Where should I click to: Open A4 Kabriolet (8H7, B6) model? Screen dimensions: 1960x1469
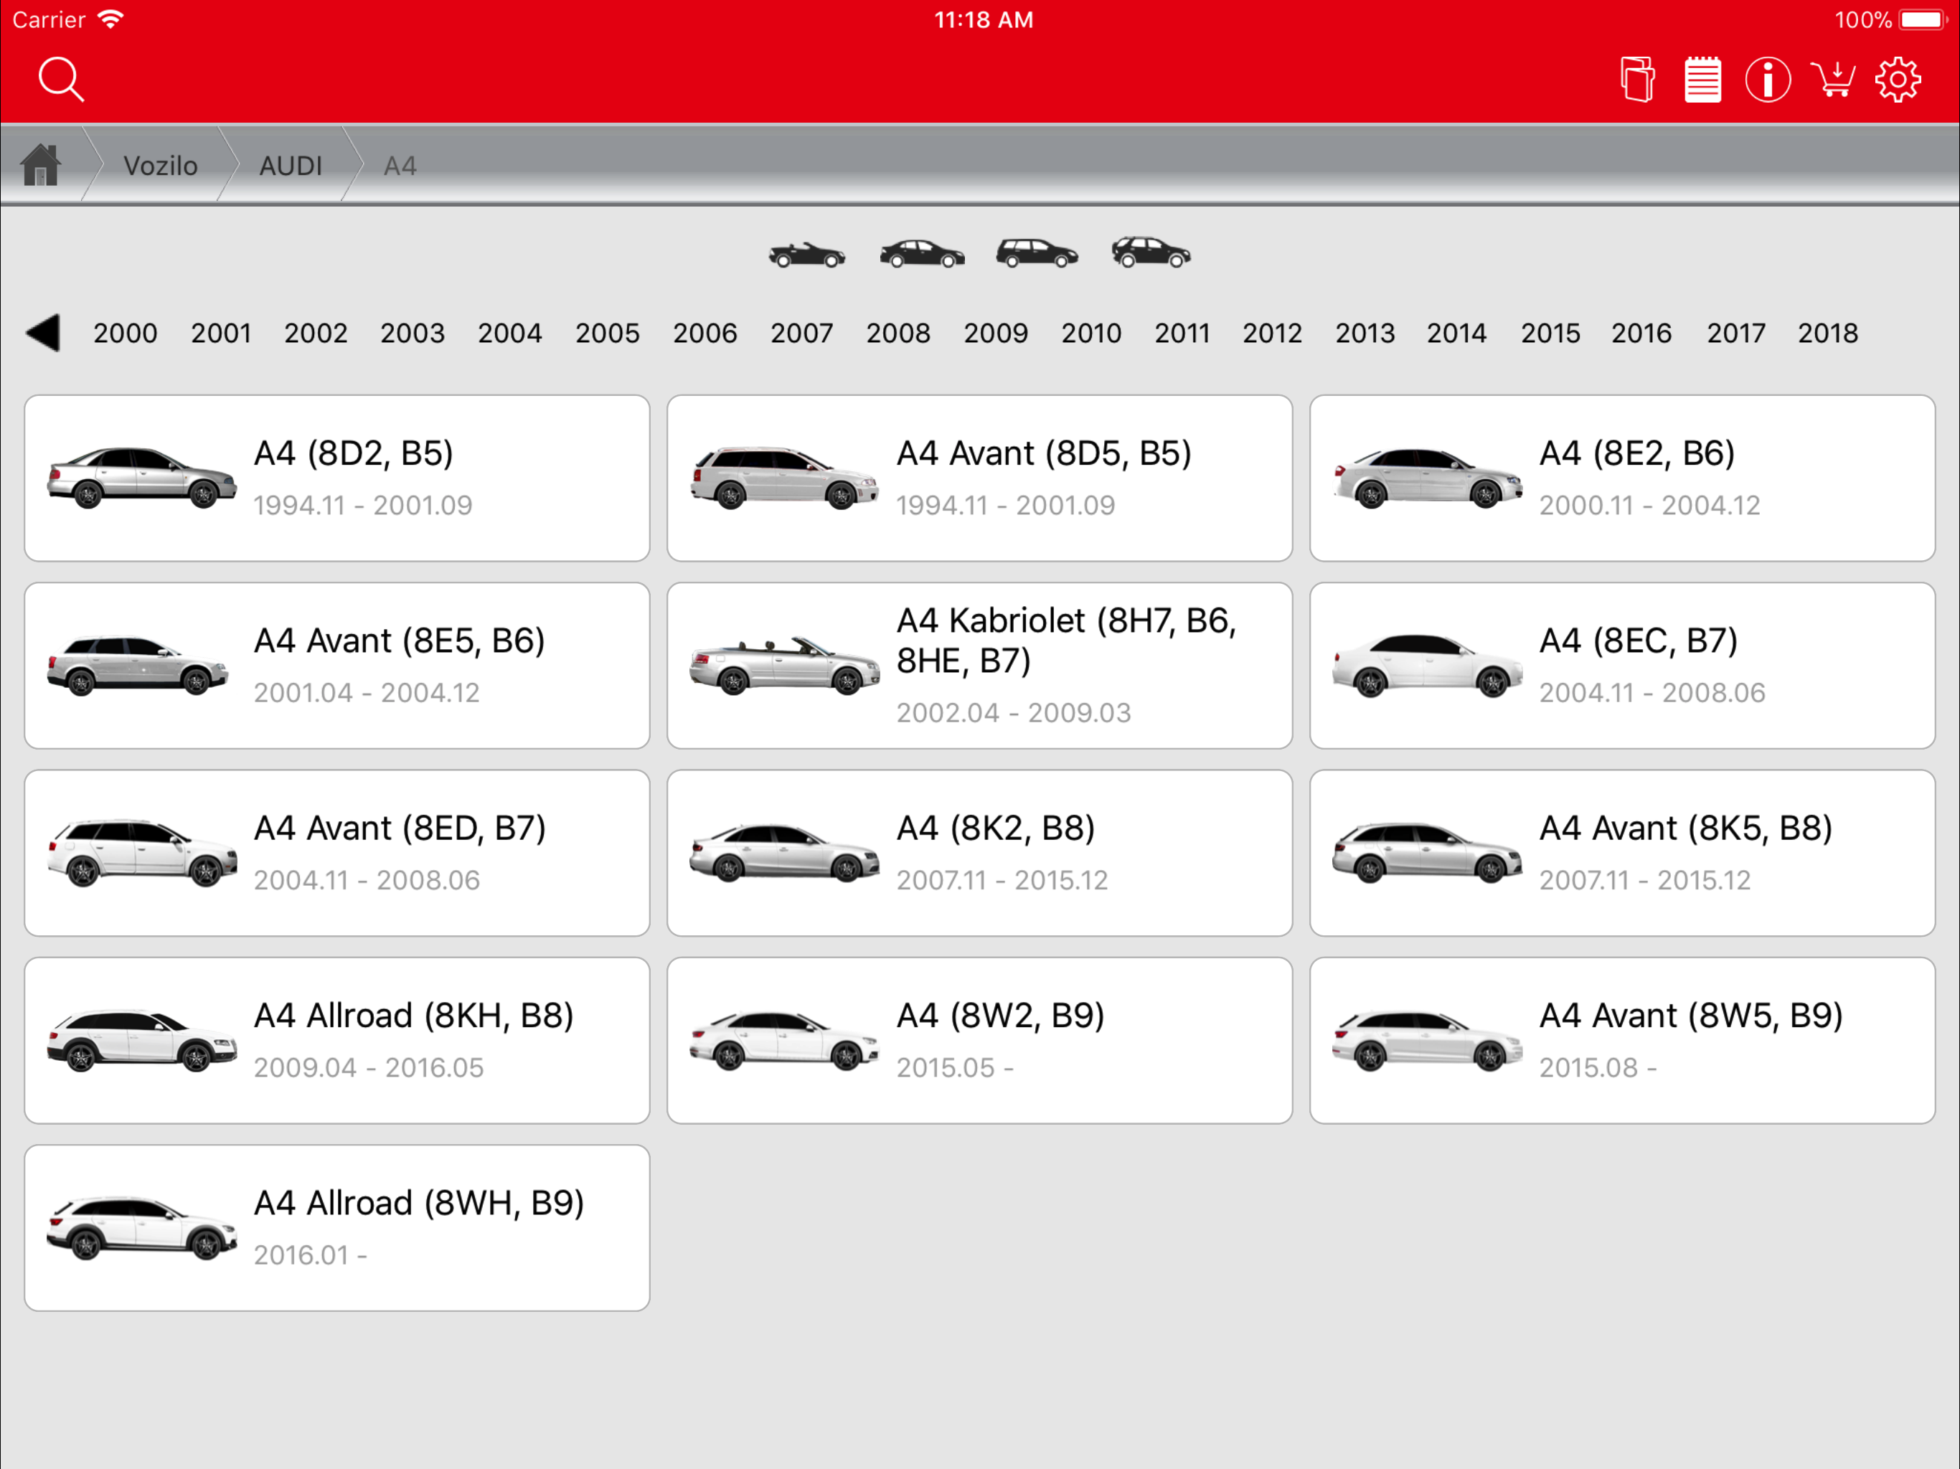(979, 666)
